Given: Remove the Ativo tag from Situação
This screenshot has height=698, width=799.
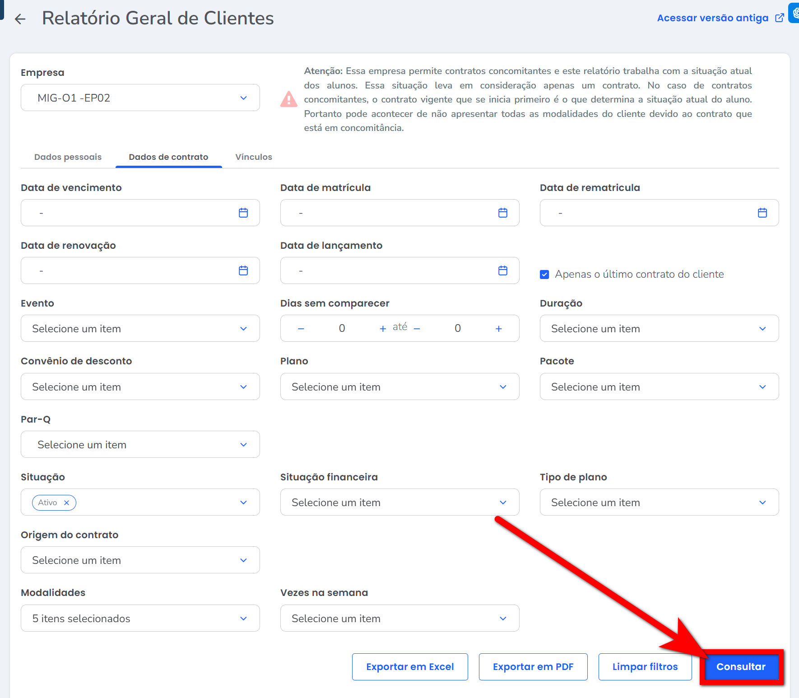Looking at the screenshot, I should click(67, 503).
